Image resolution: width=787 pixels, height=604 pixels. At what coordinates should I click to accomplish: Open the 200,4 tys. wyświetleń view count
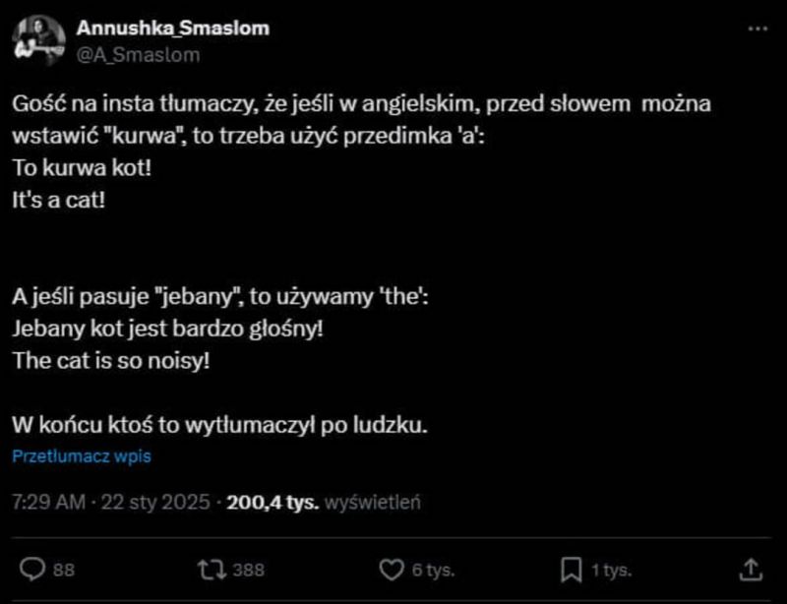coord(324,502)
